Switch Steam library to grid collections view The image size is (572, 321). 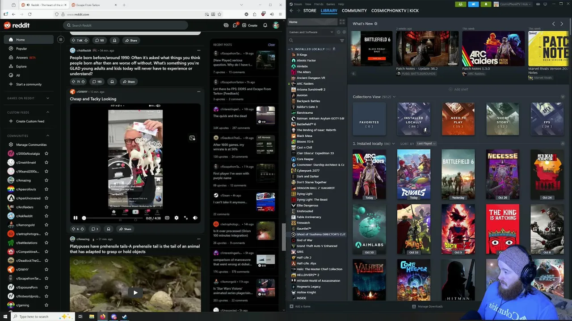coord(342,22)
